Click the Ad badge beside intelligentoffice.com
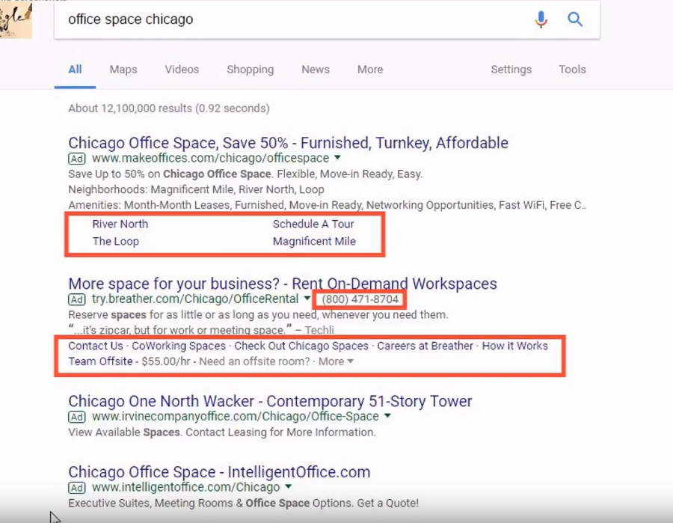The height and width of the screenshot is (523, 673). pos(77,487)
